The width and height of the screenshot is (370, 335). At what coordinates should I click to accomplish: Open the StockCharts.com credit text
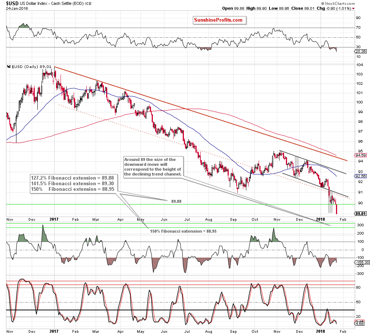click(x=338, y=3)
